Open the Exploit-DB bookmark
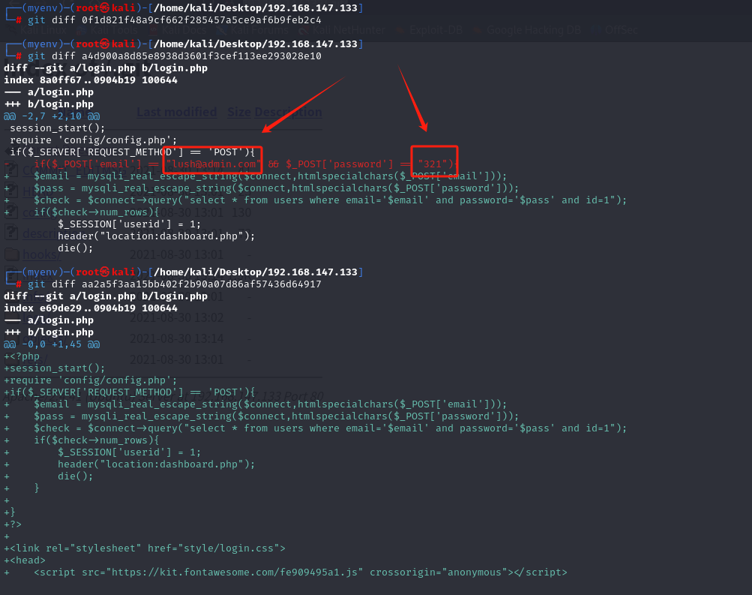Image resolution: width=752 pixels, height=595 pixels. 435,31
